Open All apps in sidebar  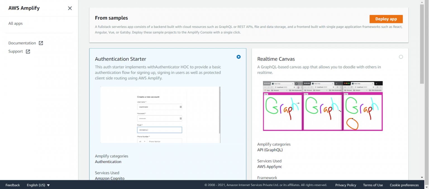(x=15, y=23)
